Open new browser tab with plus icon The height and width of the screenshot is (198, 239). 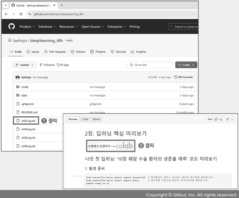61,5
